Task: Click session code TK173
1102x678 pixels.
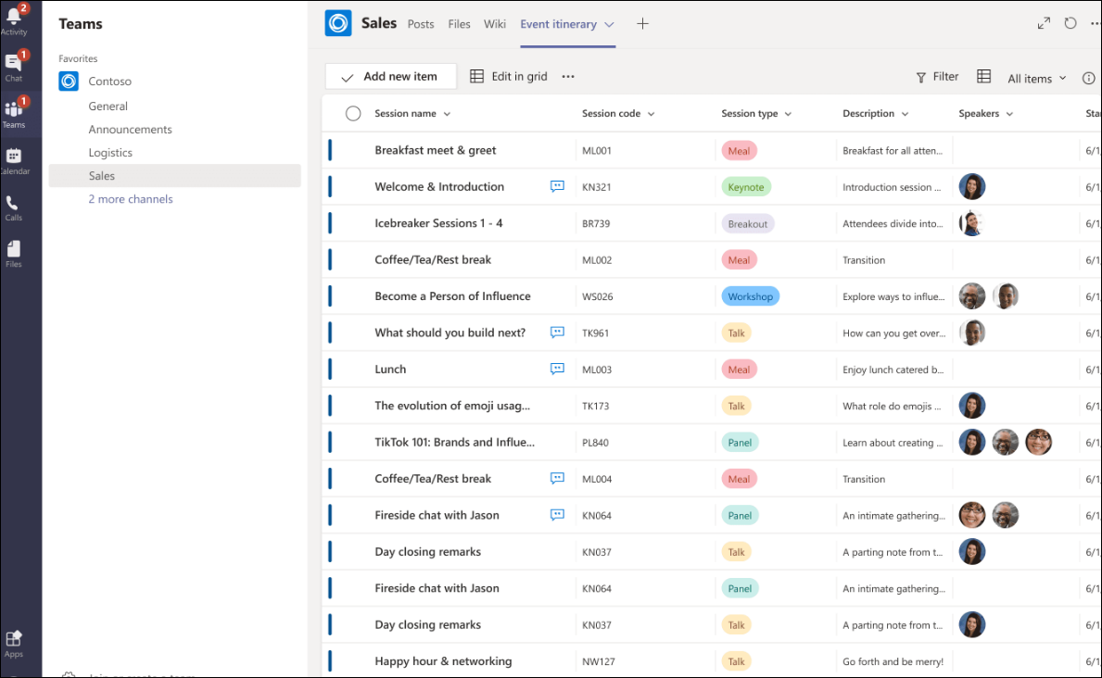Action: (x=595, y=406)
